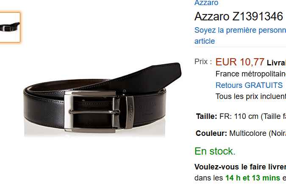Click the green 'En stock.' status
Viewport: 286px width, 186px height.
coord(215,151)
